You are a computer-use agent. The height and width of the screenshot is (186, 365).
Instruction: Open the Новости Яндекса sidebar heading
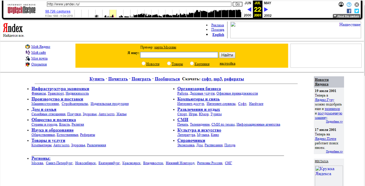322,82
